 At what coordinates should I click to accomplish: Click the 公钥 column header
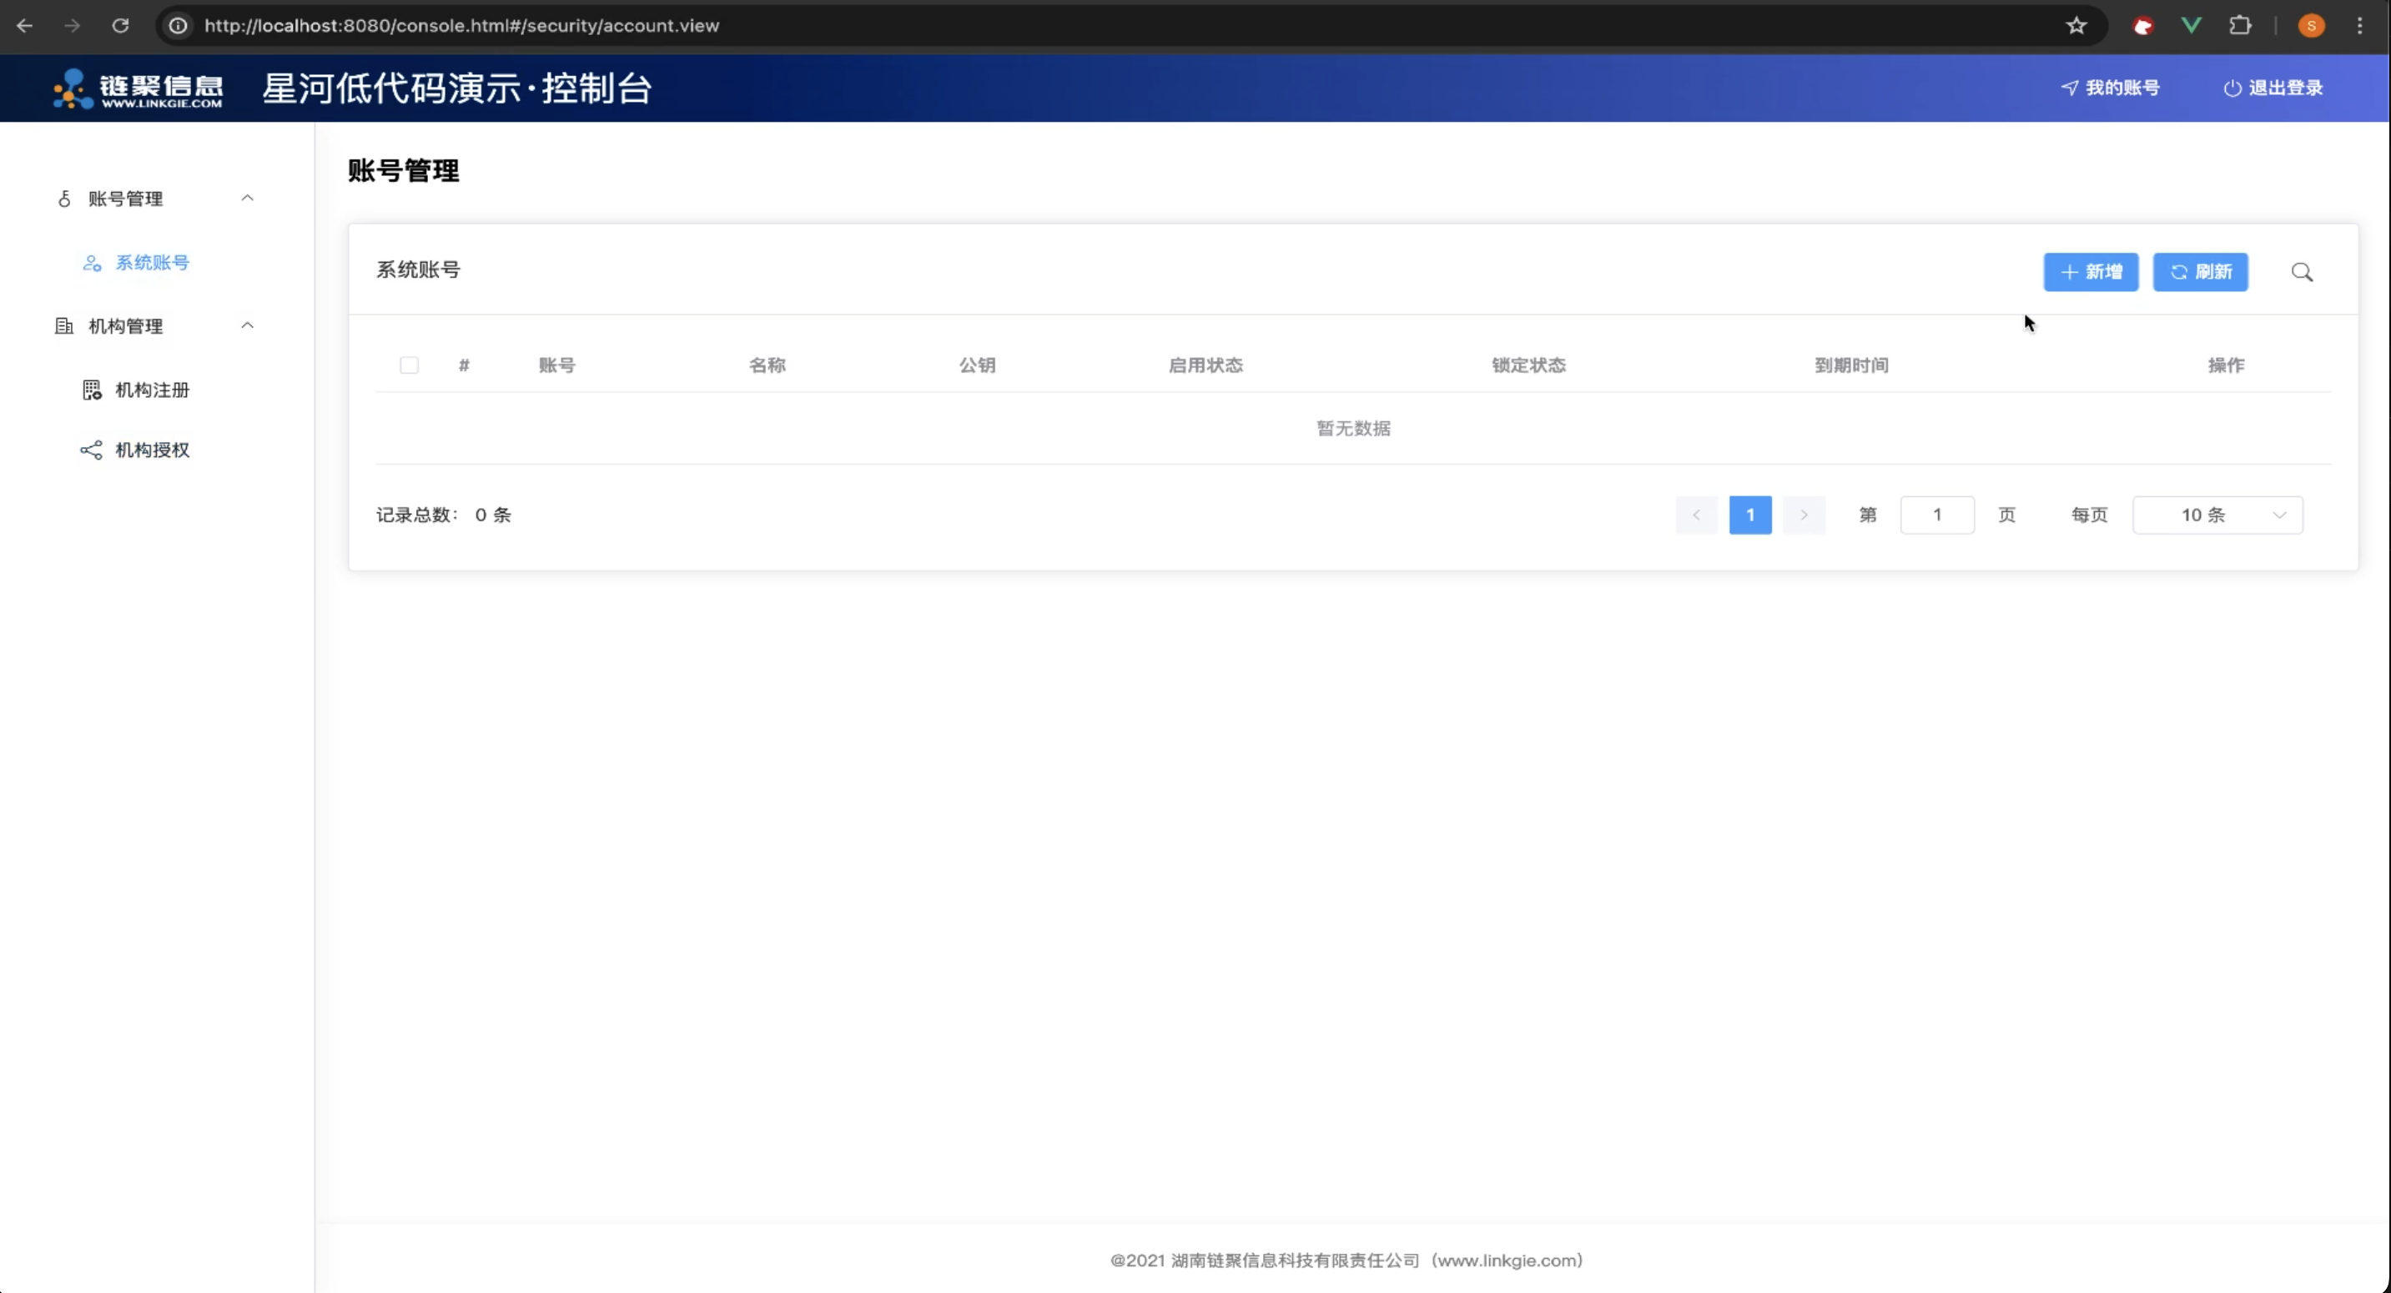click(976, 365)
